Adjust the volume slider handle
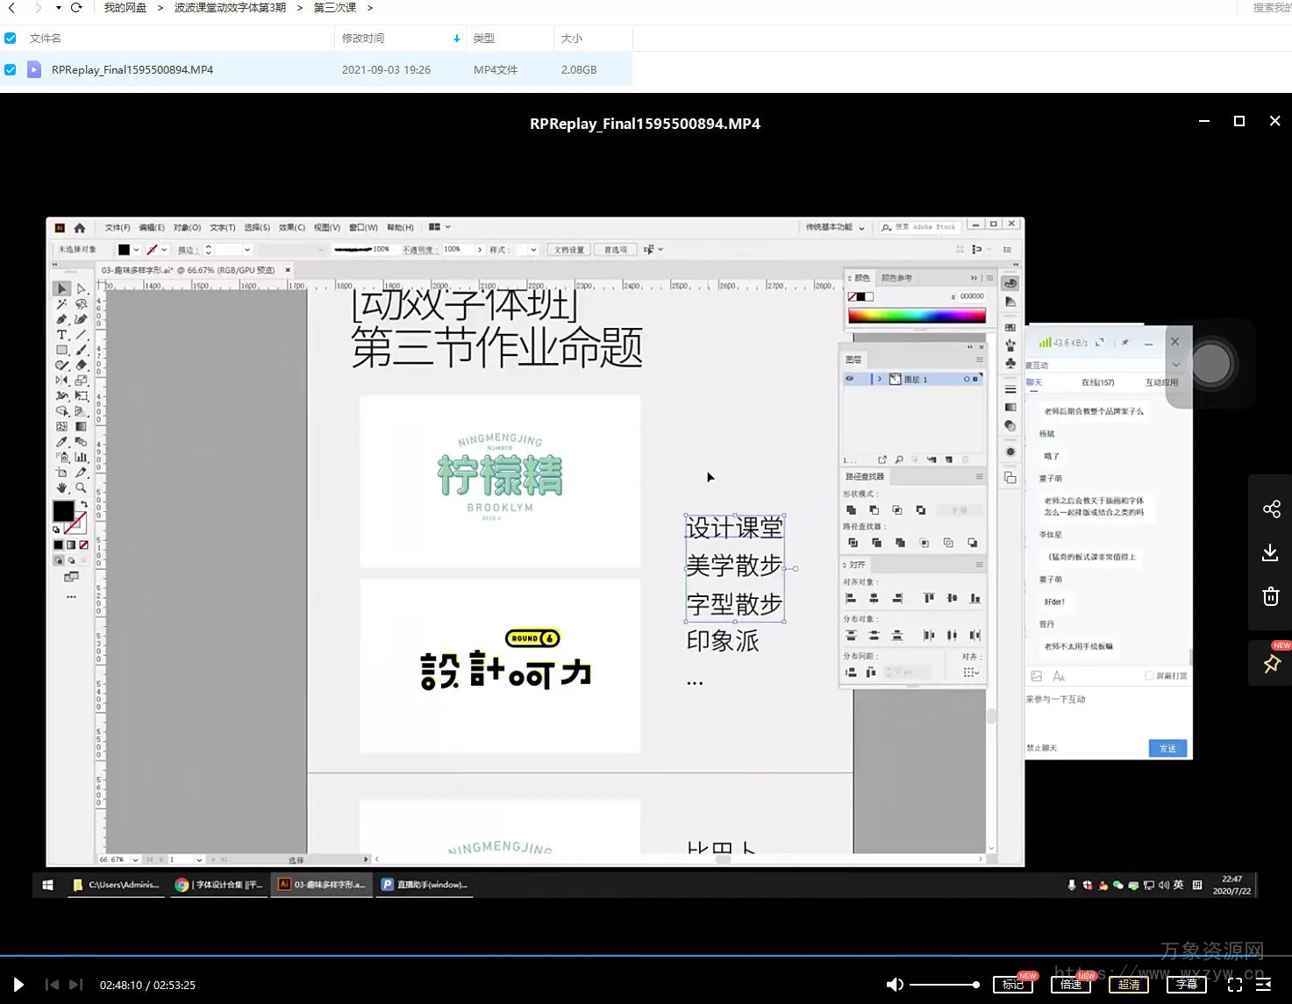Viewport: 1292px width, 1004px height. 975,985
